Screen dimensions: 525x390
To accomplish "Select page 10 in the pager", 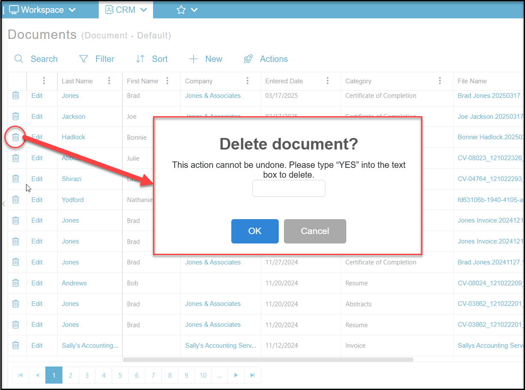I will 203,375.
